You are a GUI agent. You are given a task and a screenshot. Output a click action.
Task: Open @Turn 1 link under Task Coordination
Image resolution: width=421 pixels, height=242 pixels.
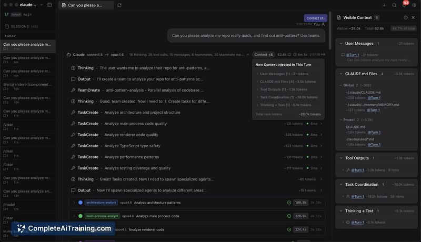(358, 196)
